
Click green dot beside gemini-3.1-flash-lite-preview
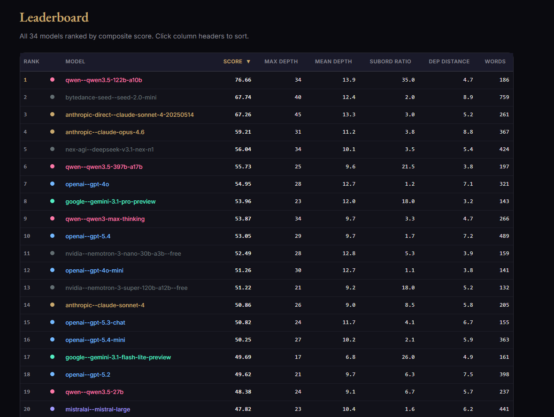(x=52, y=357)
